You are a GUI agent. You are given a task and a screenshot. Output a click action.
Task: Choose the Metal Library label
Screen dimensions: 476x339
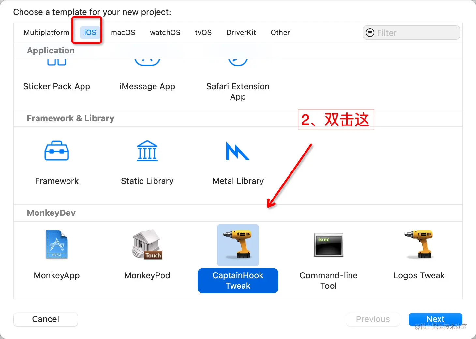(x=238, y=181)
